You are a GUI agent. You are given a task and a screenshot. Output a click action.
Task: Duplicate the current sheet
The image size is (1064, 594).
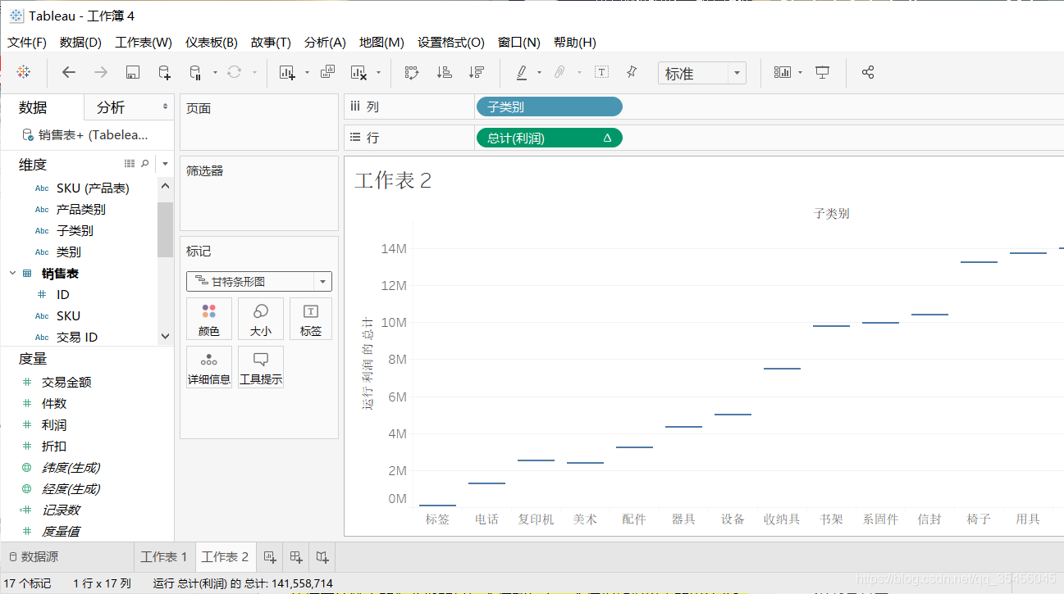[x=327, y=72]
